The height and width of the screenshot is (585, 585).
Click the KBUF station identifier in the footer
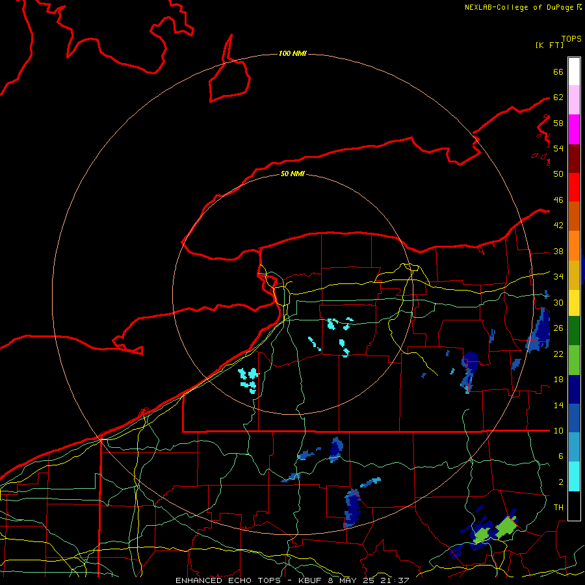coord(311,580)
